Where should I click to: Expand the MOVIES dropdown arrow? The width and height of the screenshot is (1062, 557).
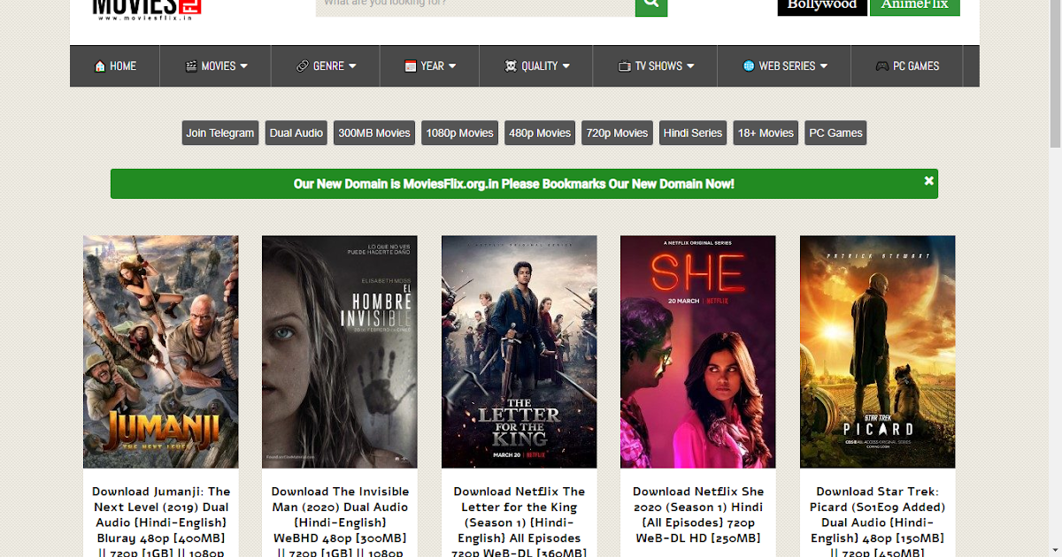243,66
